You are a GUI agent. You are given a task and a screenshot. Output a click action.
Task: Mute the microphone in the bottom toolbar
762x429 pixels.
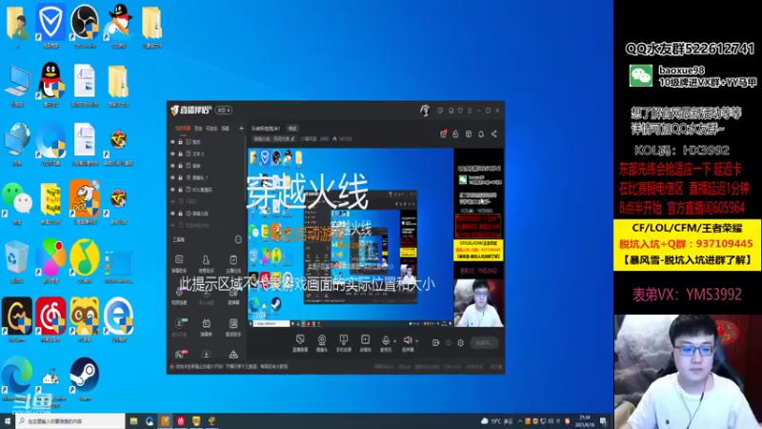(x=386, y=340)
